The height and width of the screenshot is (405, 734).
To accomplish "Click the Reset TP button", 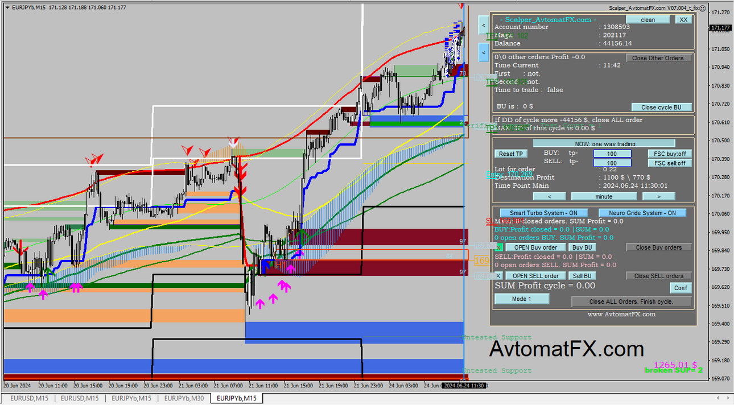I will [511, 154].
